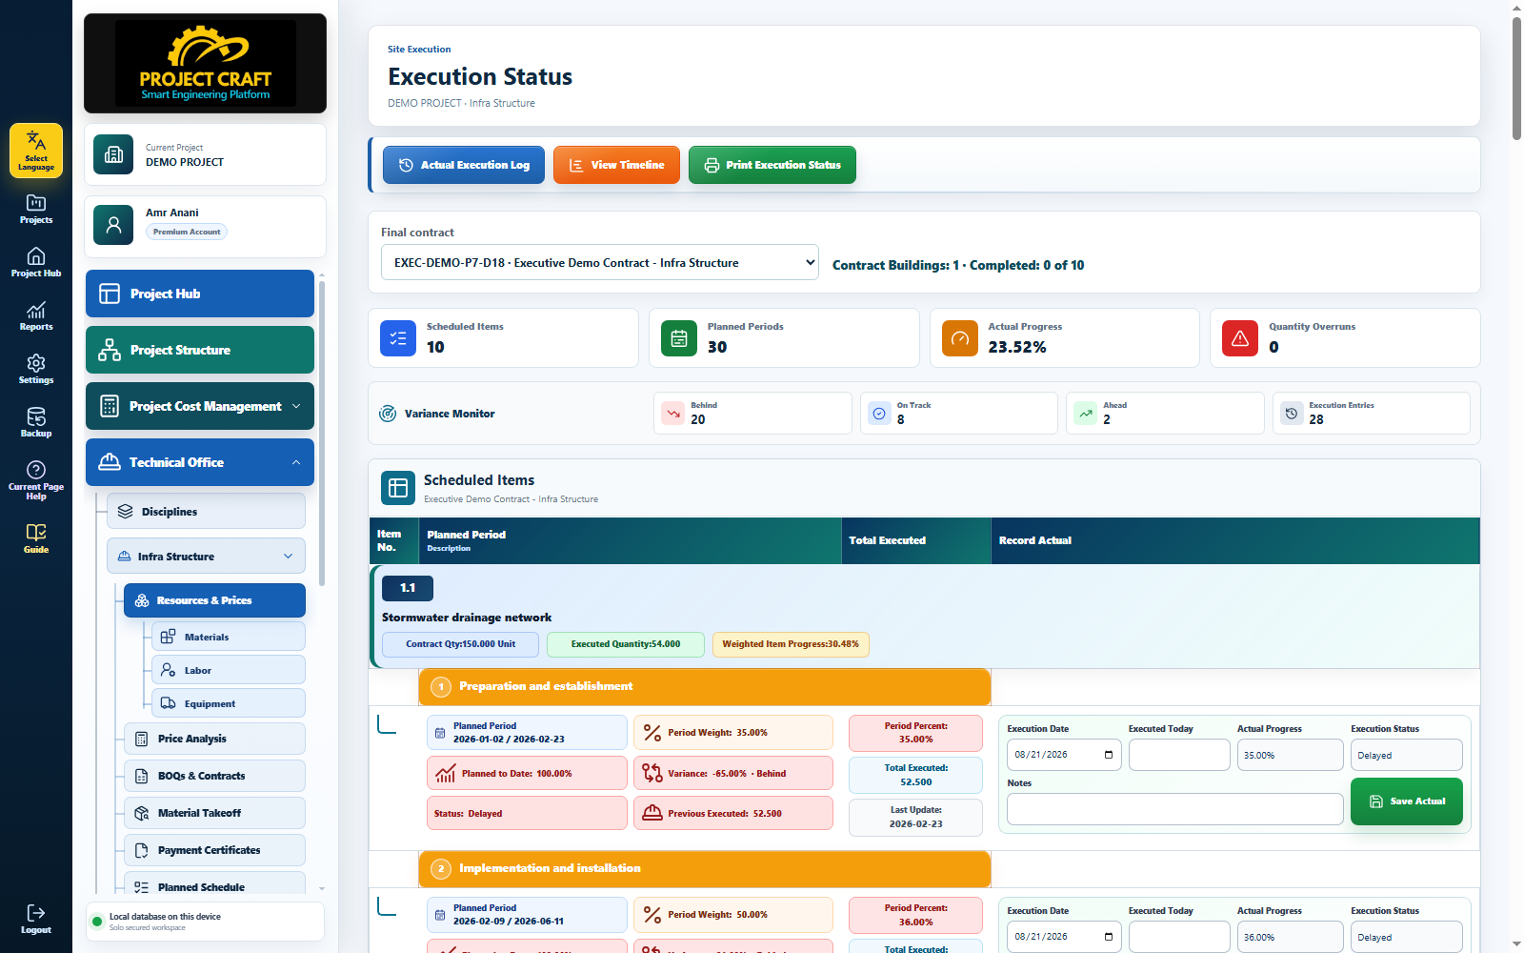
Task: Click the Execution Entries history icon
Action: pos(1292,414)
